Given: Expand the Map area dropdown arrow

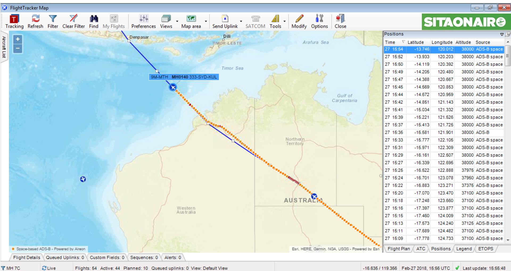Looking at the screenshot, I should (x=206, y=21).
